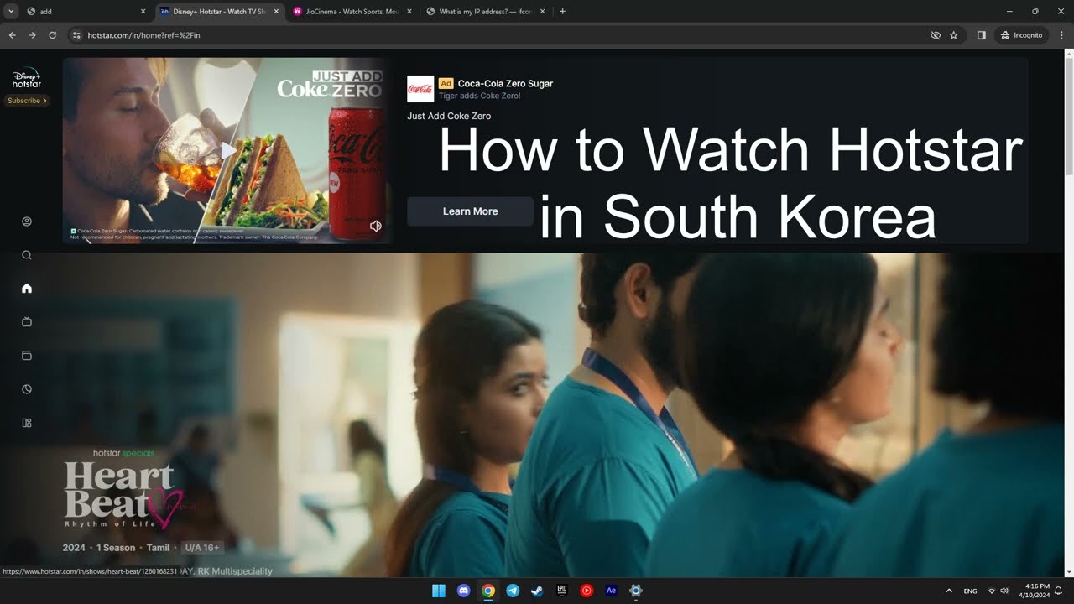This screenshot has width=1074, height=604.
Task: Open the Categories icon in Hotstar sidebar
Action: [27, 423]
